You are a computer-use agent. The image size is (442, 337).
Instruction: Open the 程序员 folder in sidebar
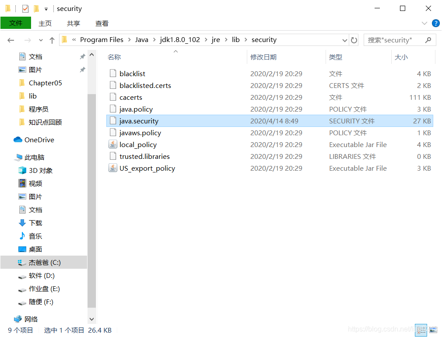coord(39,109)
